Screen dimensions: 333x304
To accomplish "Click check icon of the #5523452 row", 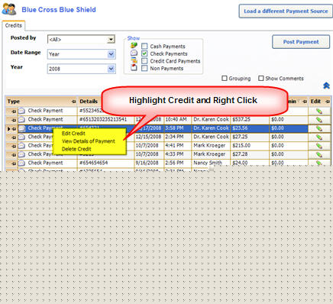I will pos(22,111).
